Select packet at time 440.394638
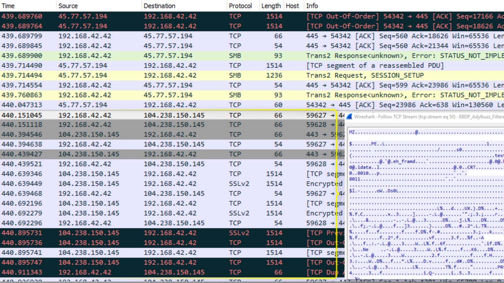 (173, 144)
